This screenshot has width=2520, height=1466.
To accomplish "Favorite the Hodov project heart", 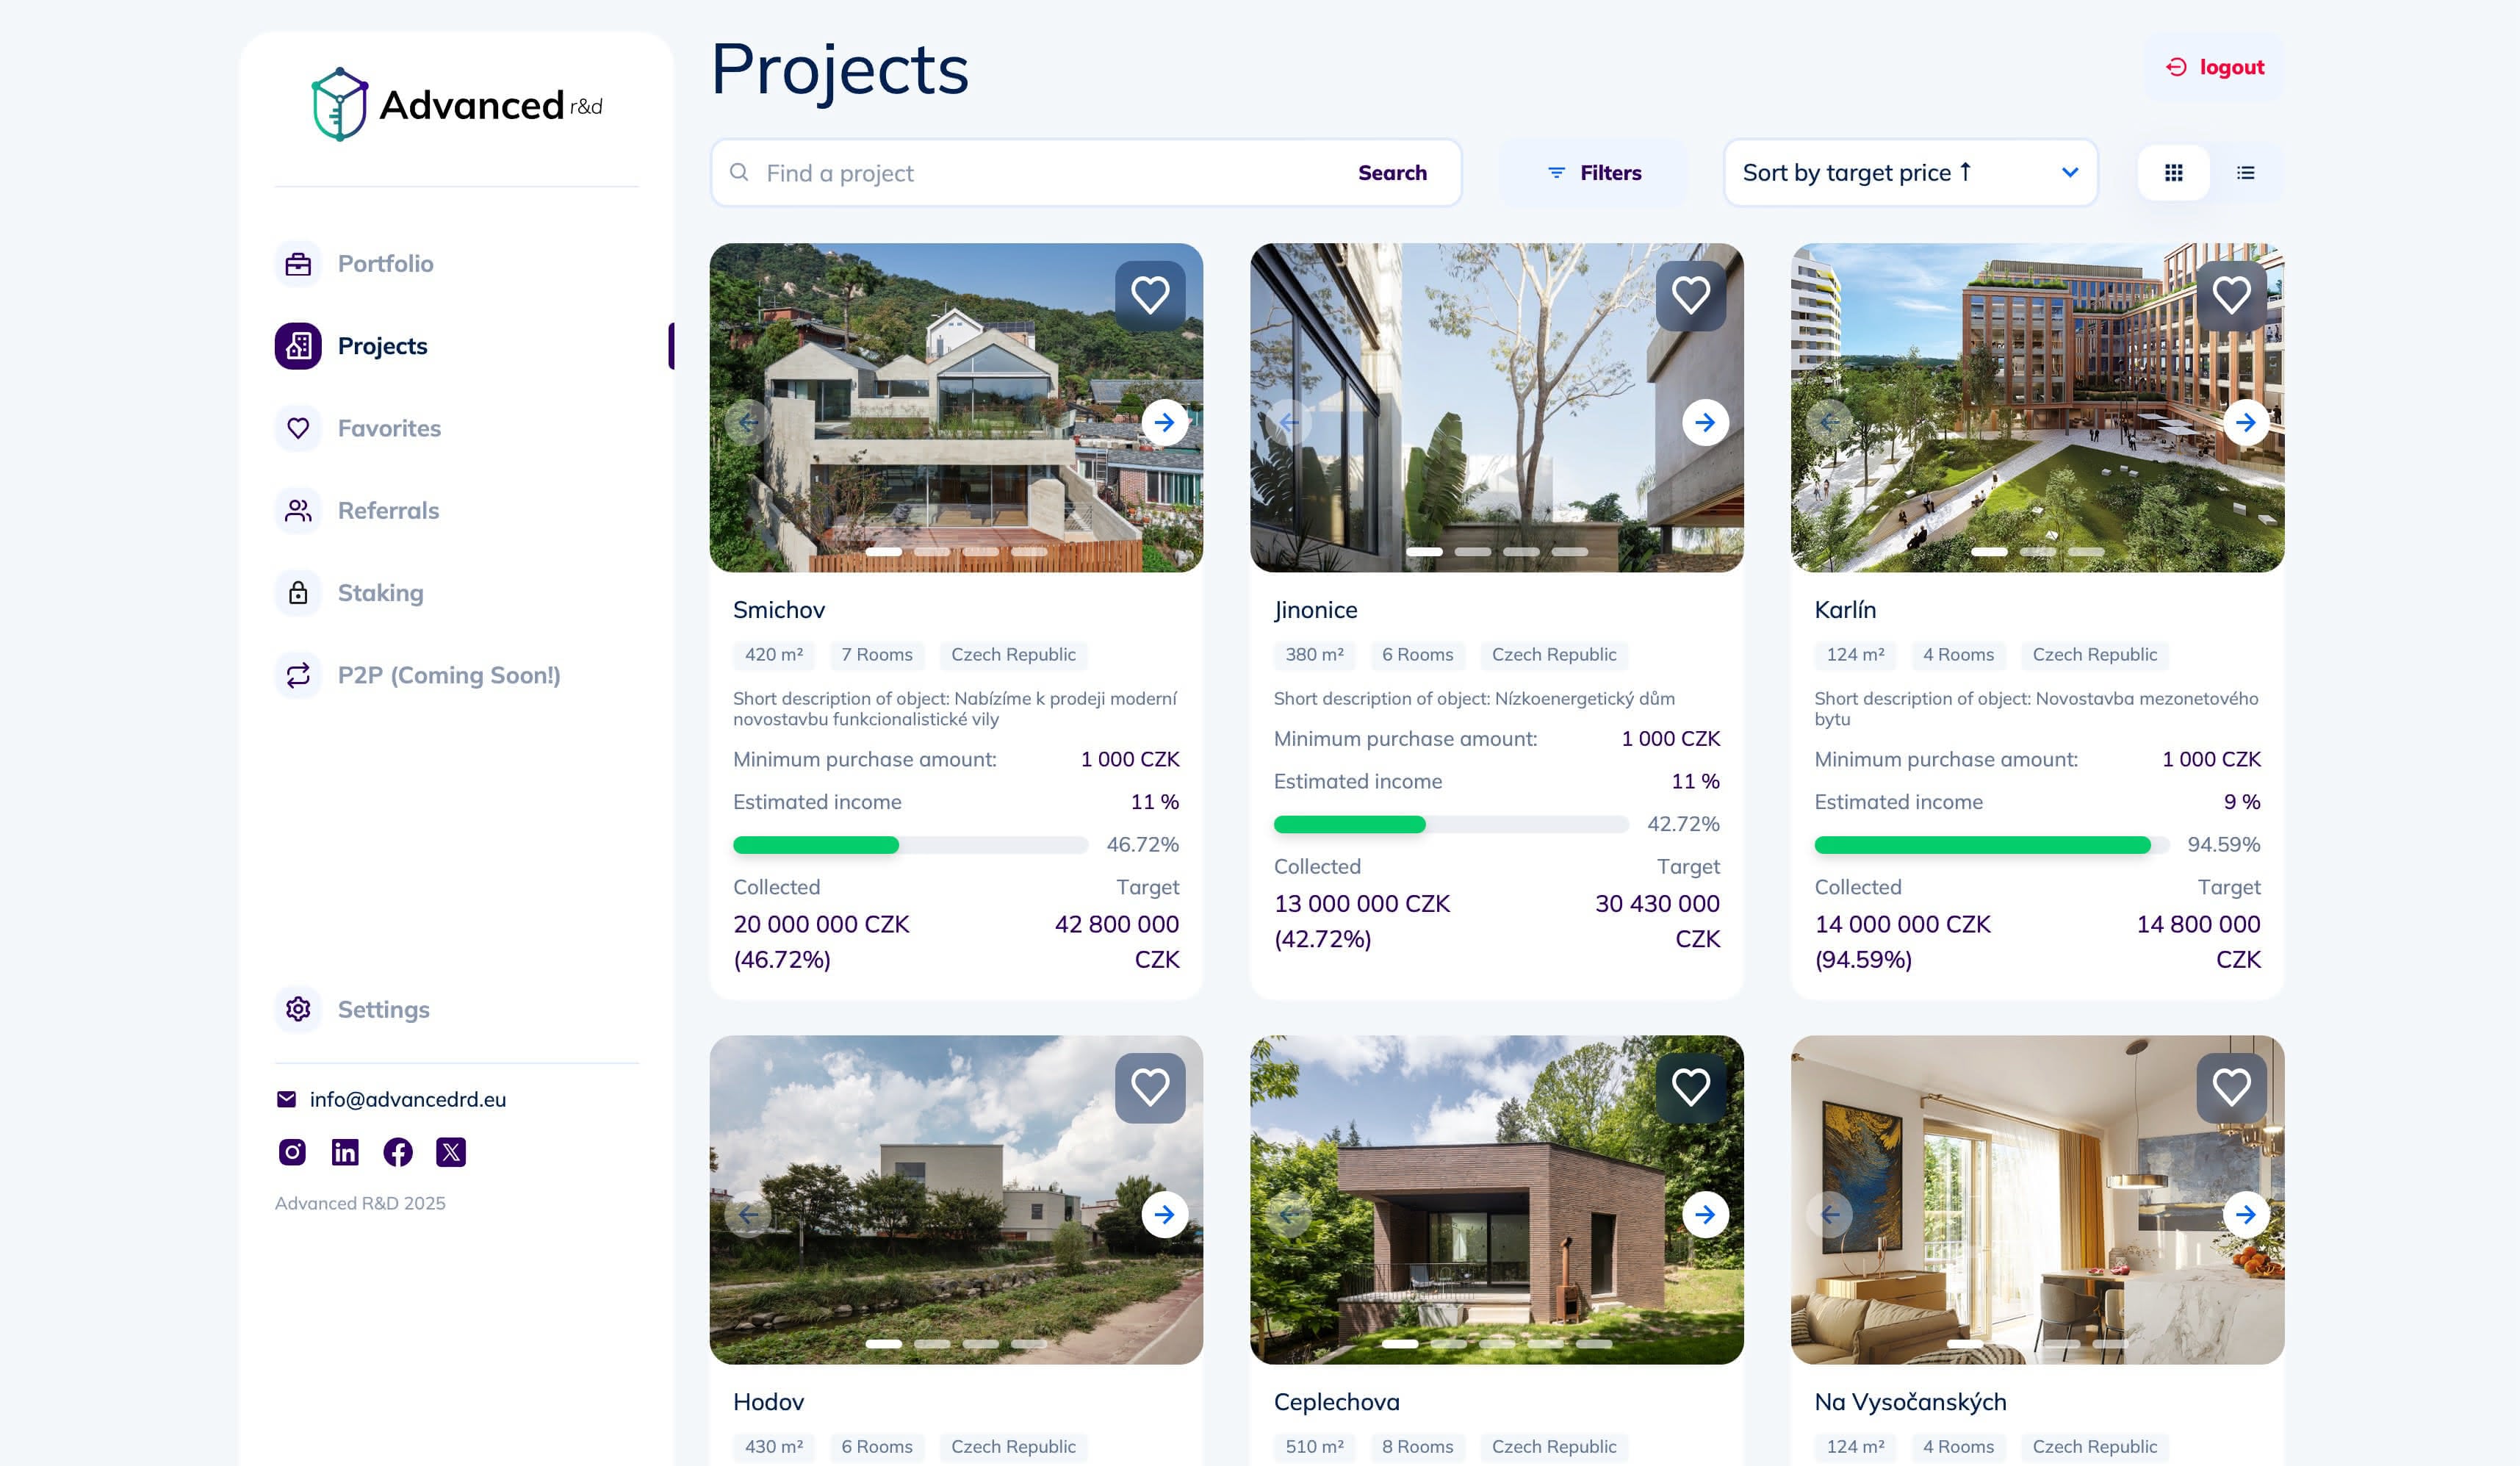I will click(1150, 1087).
